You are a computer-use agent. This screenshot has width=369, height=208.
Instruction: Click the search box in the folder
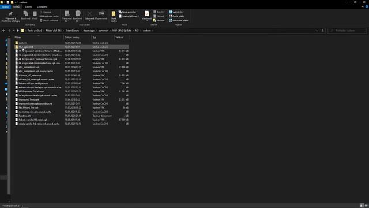pos(347,31)
